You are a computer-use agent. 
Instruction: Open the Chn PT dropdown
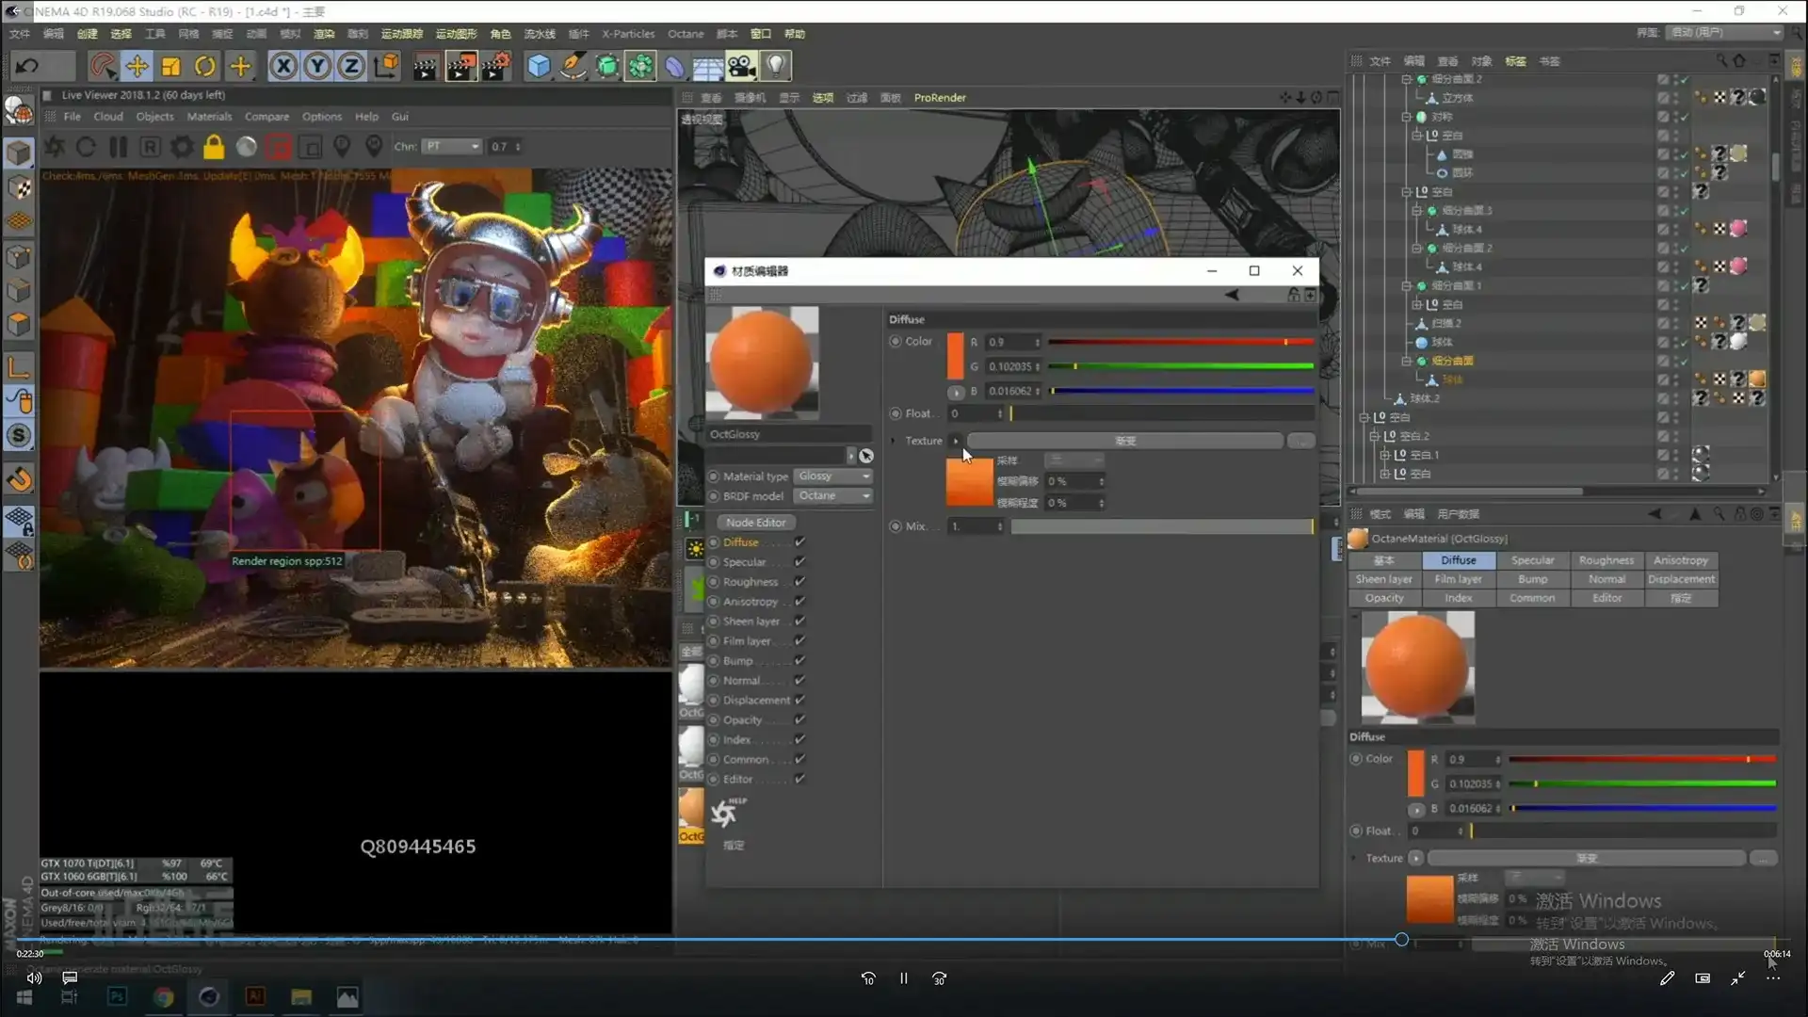coord(452,147)
